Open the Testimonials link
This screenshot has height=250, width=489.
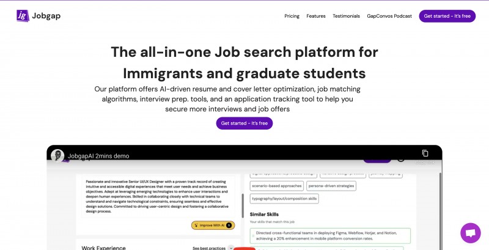point(346,16)
